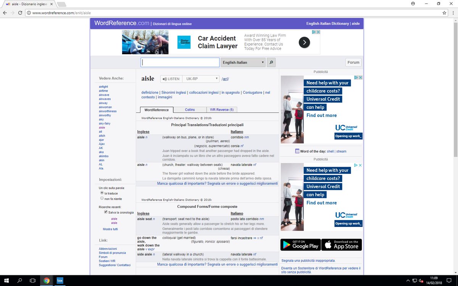Image resolution: width=458 pixels, height=286 pixels.
Task: Open the 'Sostieni WR' link
Action: tap(107, 261)
